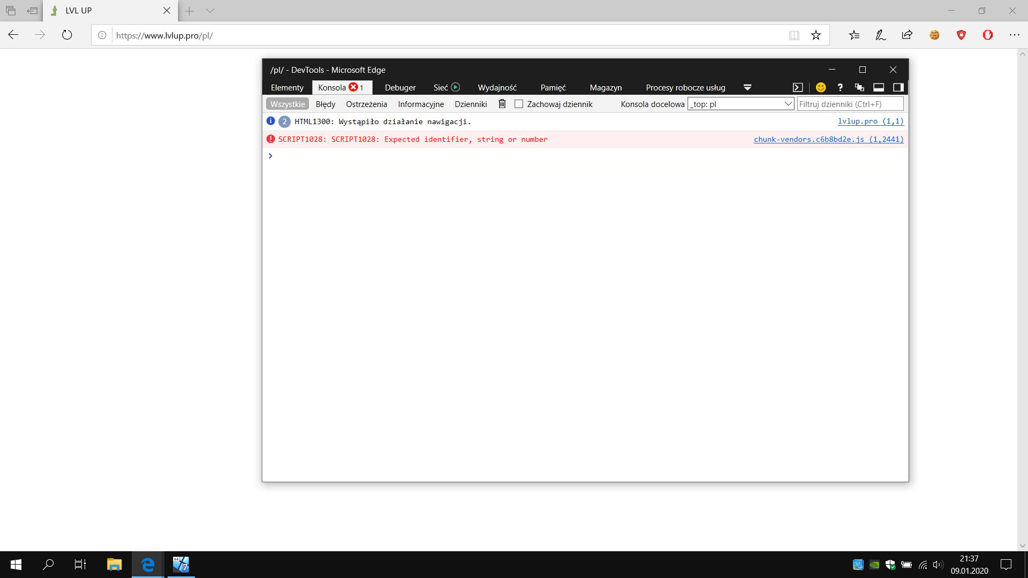Enable Zachowaj dziennik checkbox
The image size is (1028, 578).
pyautogui.click(x=519, y=104)
